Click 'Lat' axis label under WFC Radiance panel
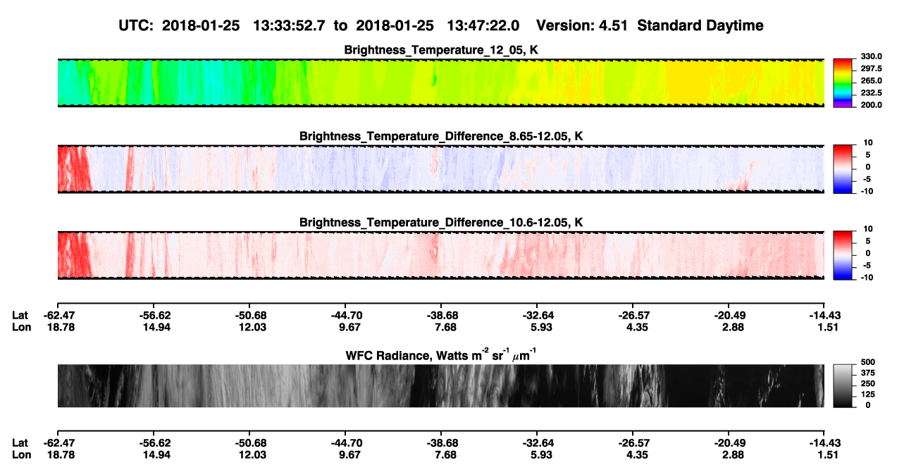Screen dimensions: 916x470 (20, 443)
